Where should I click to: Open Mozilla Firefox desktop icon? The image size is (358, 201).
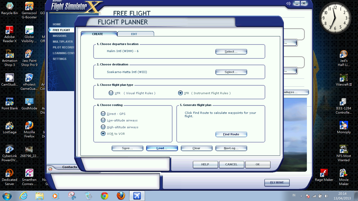click(x=29, y=130)
